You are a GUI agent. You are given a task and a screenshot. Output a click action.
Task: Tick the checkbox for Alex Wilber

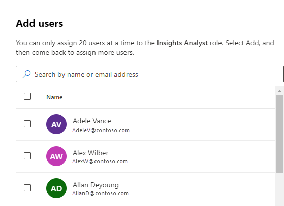point(27,156)
